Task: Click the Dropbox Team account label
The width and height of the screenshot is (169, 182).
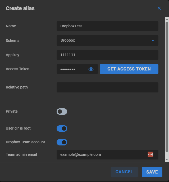Action: click(25, 142)
